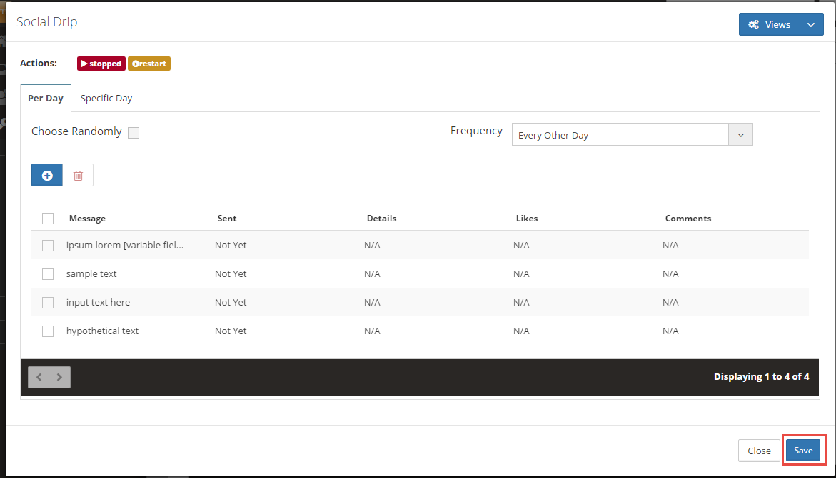Open the 'ipsum lorem' message row

pyautogui.click(x=125, y=246)
